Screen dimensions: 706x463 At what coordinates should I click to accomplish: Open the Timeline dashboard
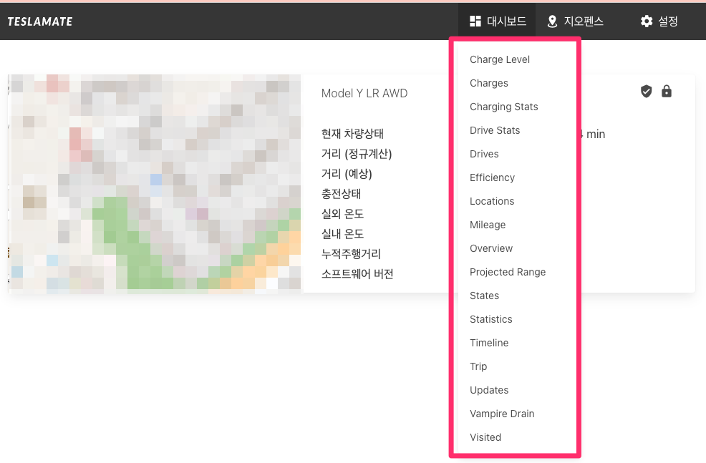489,343
